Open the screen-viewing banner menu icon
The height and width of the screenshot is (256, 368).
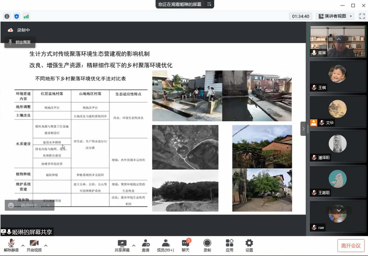coord(209,4)
